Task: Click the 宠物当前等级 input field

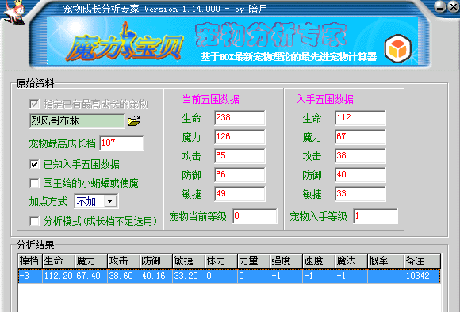Action: (255, 216)
